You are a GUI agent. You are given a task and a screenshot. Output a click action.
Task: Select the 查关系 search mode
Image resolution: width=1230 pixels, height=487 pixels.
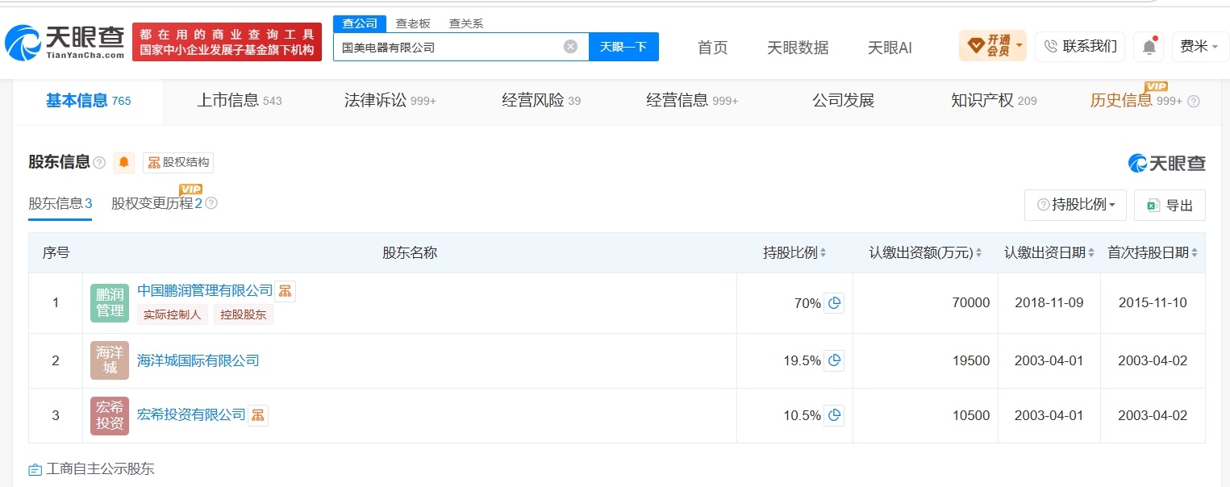click(x=466, y=23)
